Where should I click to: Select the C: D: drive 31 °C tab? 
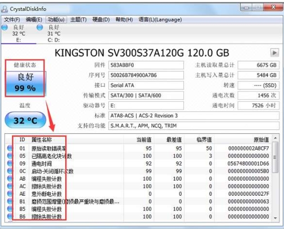point(53,33)
